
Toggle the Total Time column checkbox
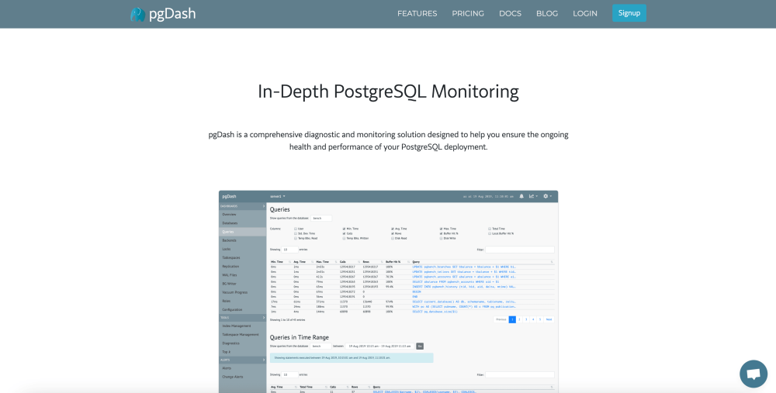point(490,229)
